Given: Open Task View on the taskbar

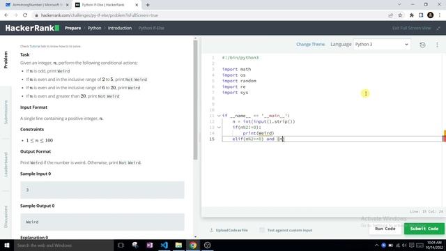Looking at the screenshot, I should (121, 245).
